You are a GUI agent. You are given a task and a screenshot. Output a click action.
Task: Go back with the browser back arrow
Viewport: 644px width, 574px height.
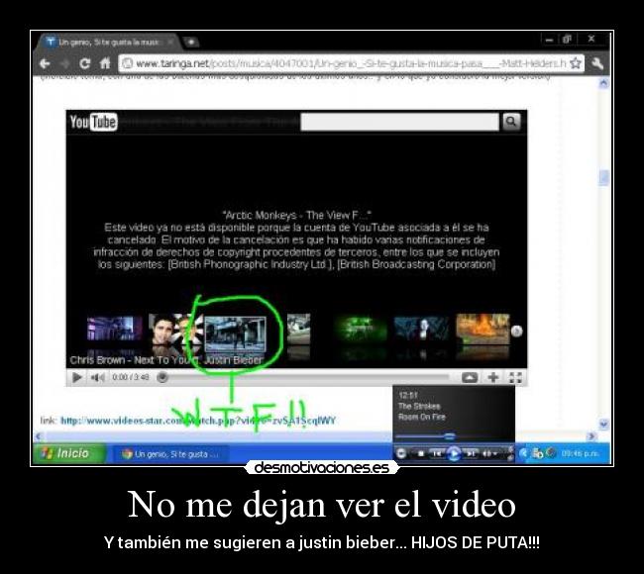(x=45, y=63)
